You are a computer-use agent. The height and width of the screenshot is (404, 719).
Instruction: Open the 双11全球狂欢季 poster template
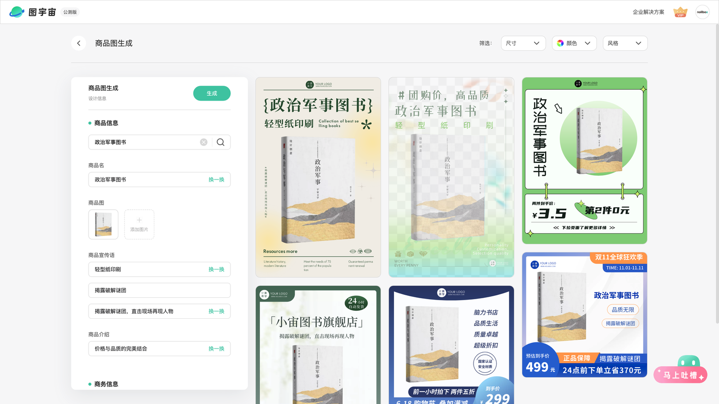584,314
